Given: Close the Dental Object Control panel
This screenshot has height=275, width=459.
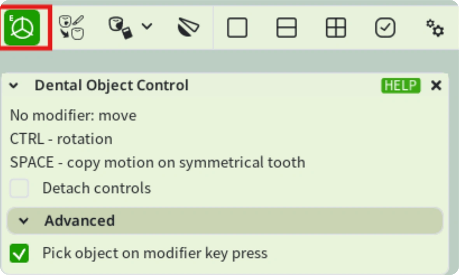Looking at the screenshot, I should (x=436, y=85).
